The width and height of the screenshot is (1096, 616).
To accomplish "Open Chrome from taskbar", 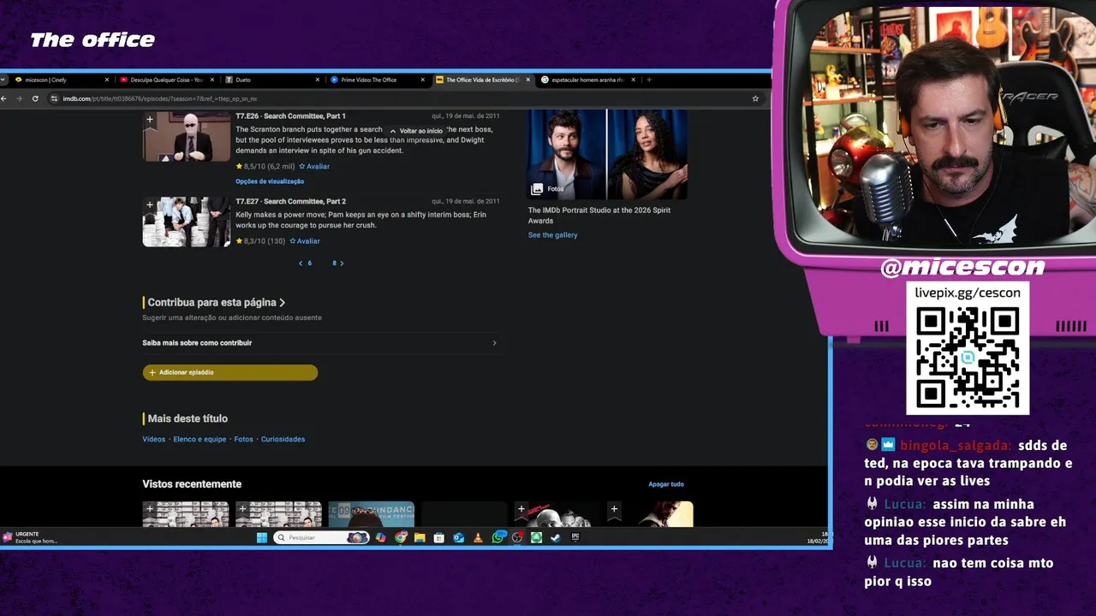I will [x=400, y=537].
